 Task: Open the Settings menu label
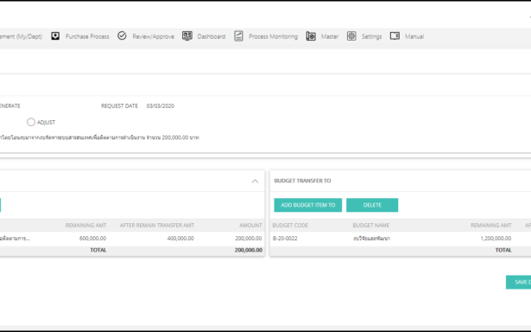(371, 36)
